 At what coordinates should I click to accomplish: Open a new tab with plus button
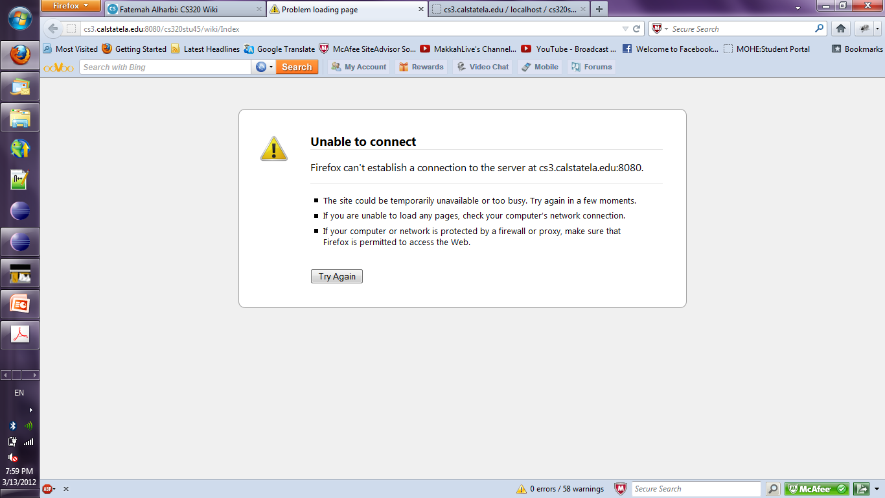[x=599, y=9]
